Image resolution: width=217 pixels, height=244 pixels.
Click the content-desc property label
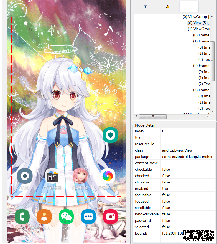pos(146,163)
